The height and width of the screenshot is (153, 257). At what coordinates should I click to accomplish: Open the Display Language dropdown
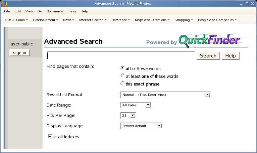click(141, 126)
